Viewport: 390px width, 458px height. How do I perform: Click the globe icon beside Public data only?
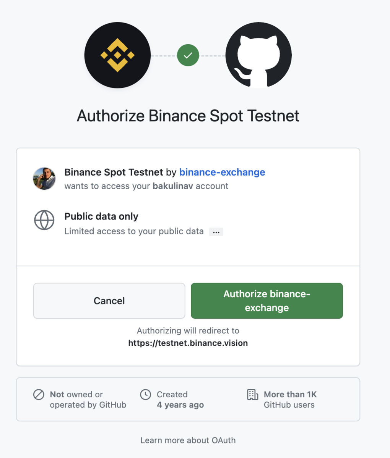pyautogui.click(x=44, y=220)
